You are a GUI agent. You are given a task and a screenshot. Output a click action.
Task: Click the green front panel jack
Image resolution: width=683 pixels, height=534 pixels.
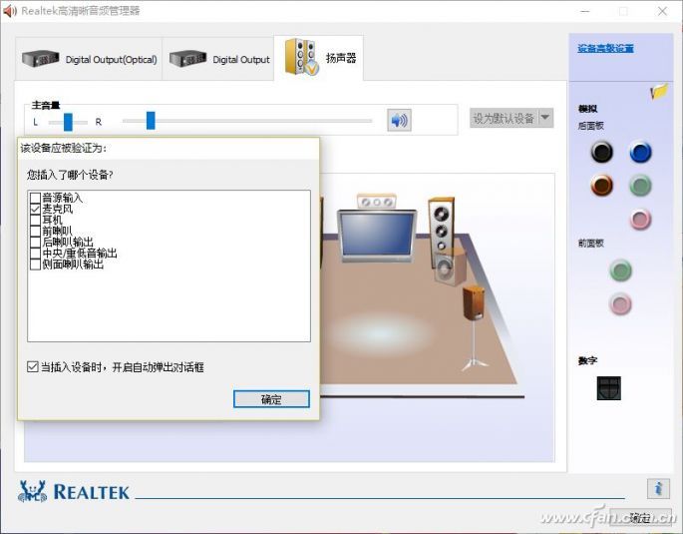tap(620, 270)
